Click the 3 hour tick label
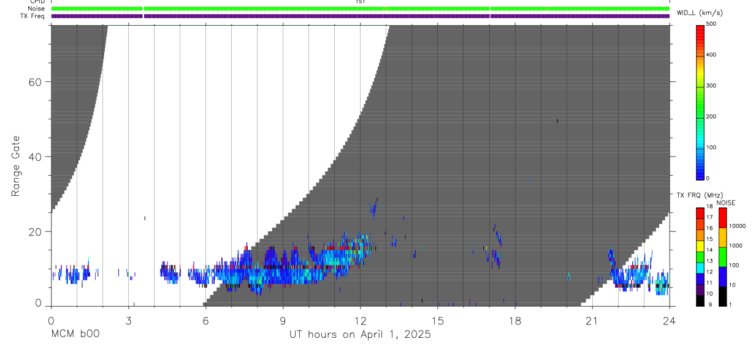This screenshot has width=753, height=347. pos(128,321)
